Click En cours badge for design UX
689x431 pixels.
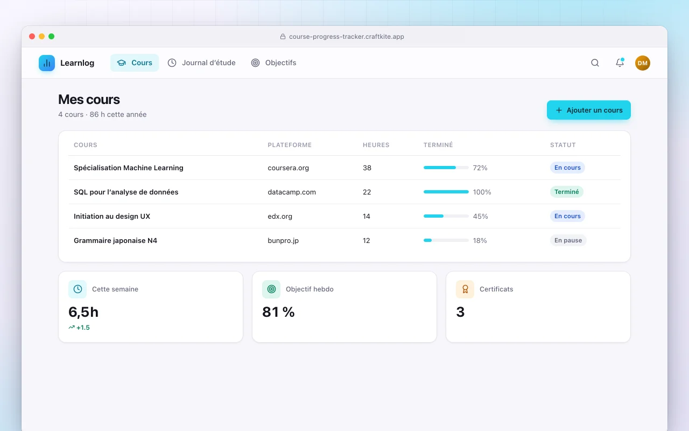(x=567, y=216)
